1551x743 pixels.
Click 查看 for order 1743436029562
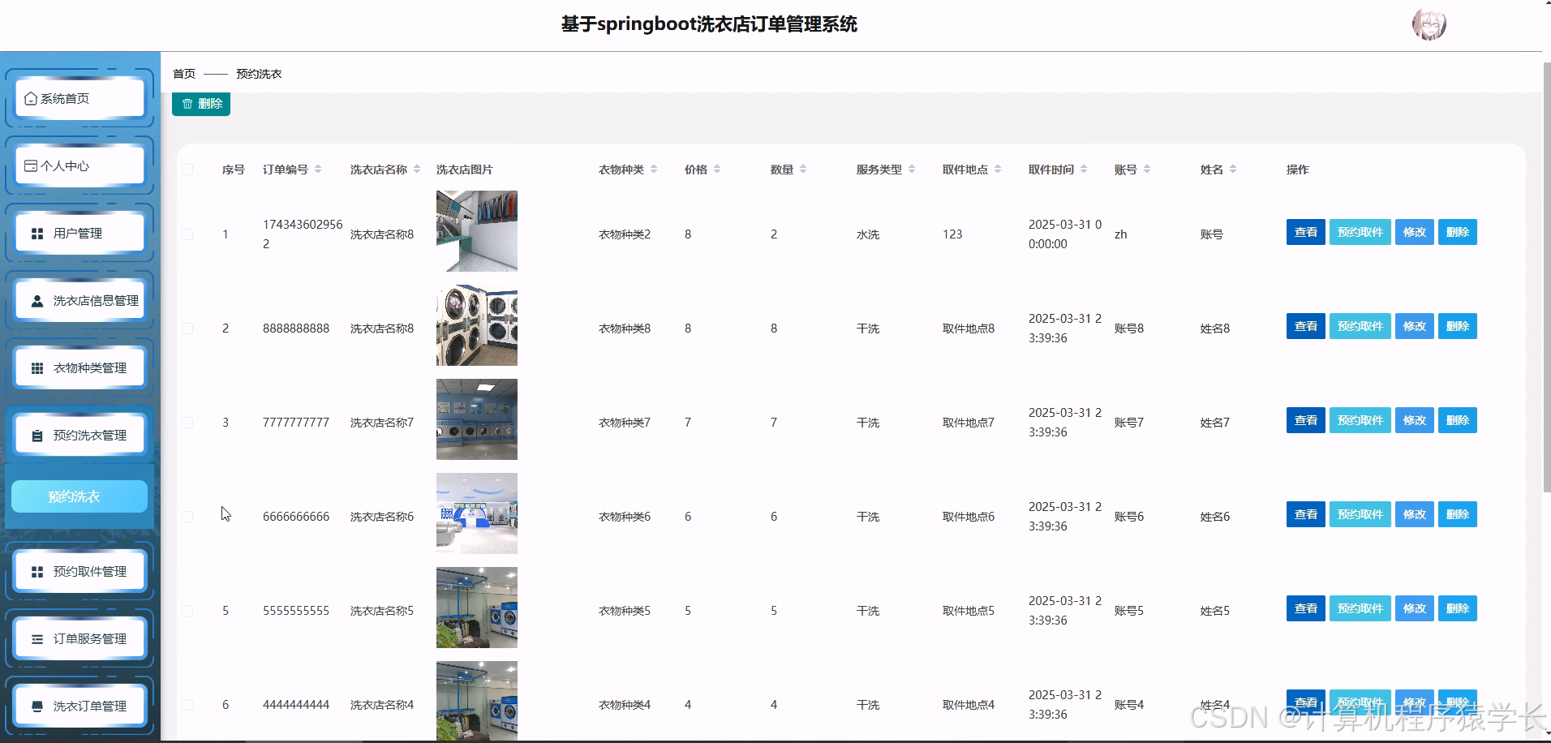click(x=1305, y=232)
